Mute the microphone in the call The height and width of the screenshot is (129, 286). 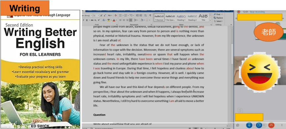249,125
